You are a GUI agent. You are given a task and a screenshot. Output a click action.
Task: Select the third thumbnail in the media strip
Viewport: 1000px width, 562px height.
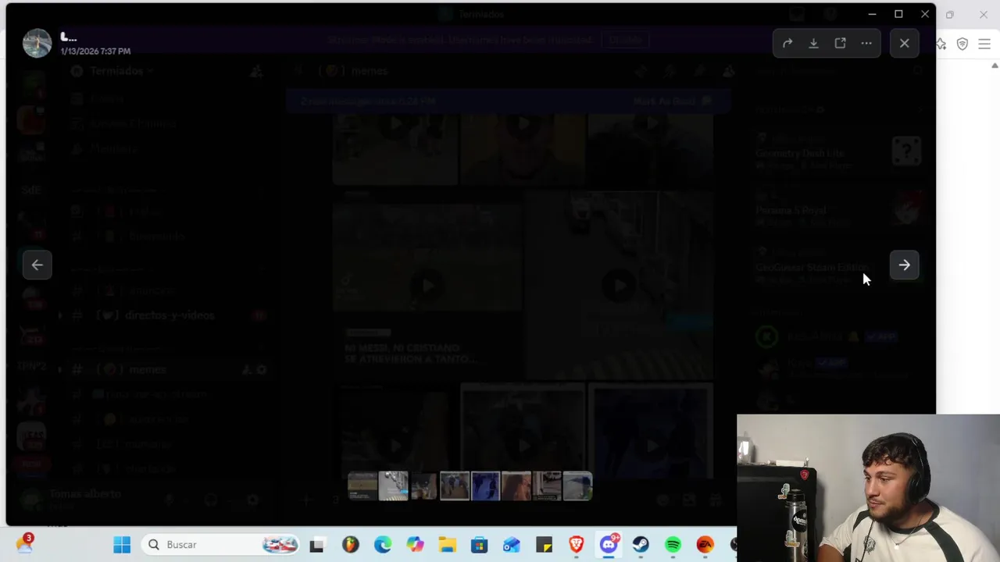point(423,486)
